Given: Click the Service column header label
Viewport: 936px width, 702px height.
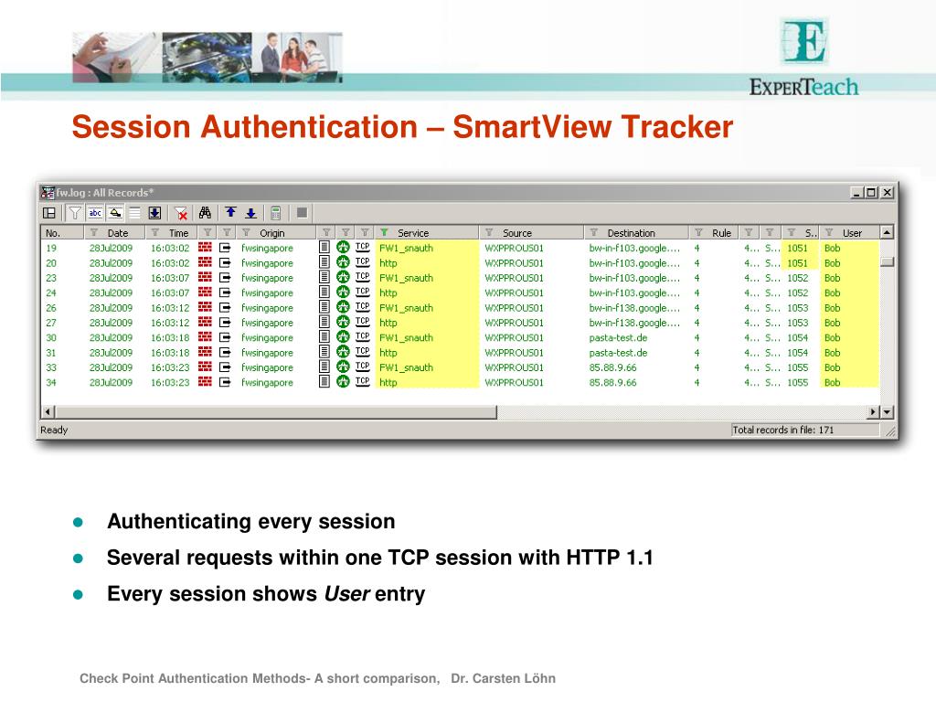Looking at the screenshot, I should [413, 233].
